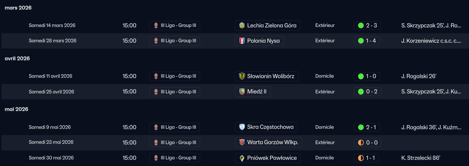
Task: Click the Lechia Zielona Góra club badge
Action: pyautogui.click(x=242, y=25)
